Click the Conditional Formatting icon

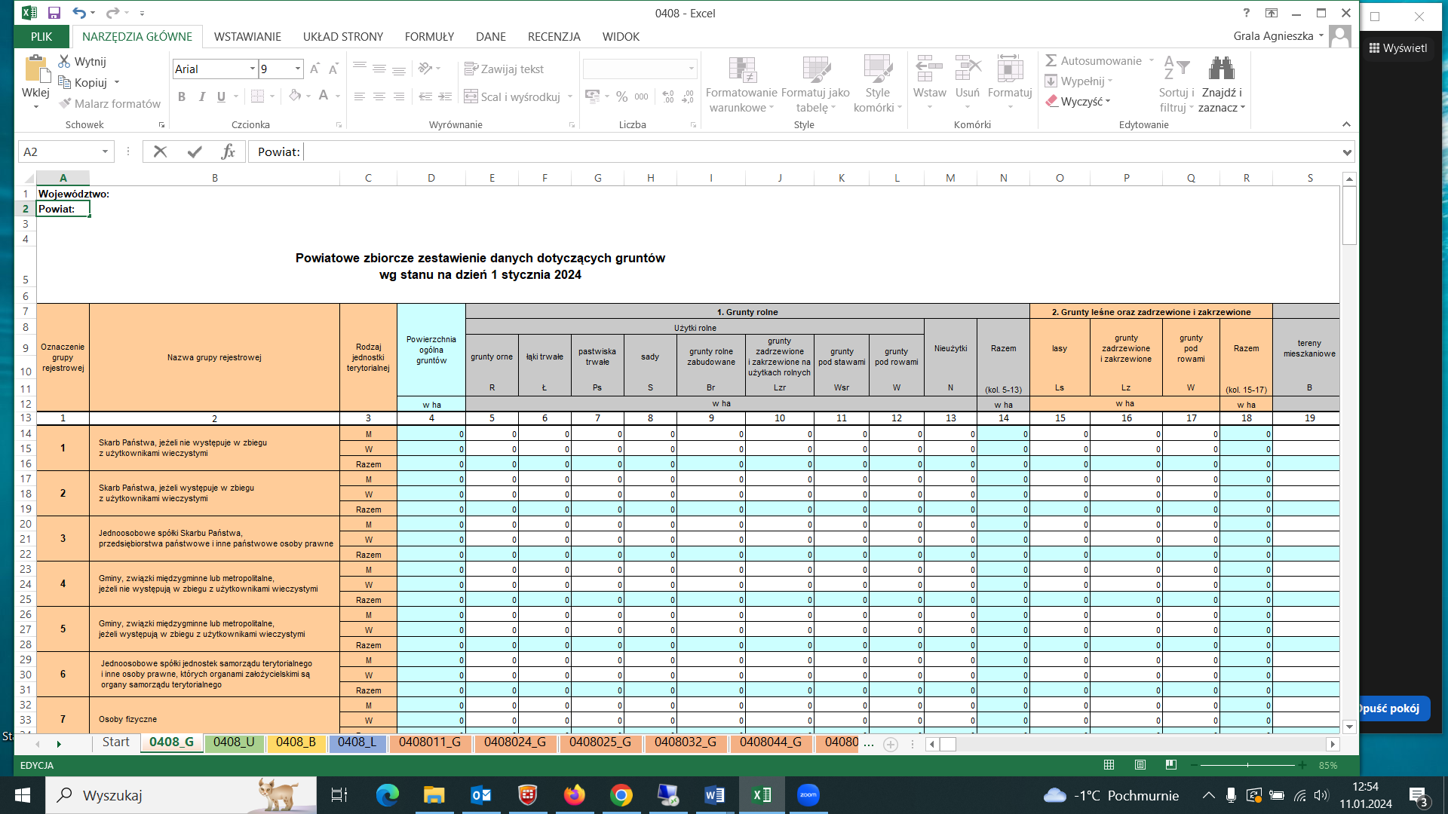tap(741, 70)
